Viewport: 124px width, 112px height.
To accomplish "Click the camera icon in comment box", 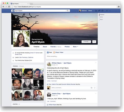I will click(x=92, y=88).
